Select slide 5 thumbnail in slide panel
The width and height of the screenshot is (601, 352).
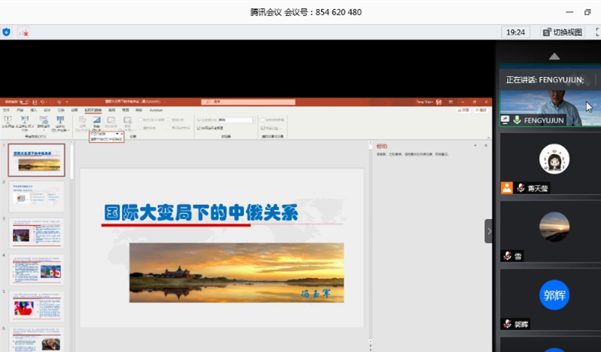36,307
